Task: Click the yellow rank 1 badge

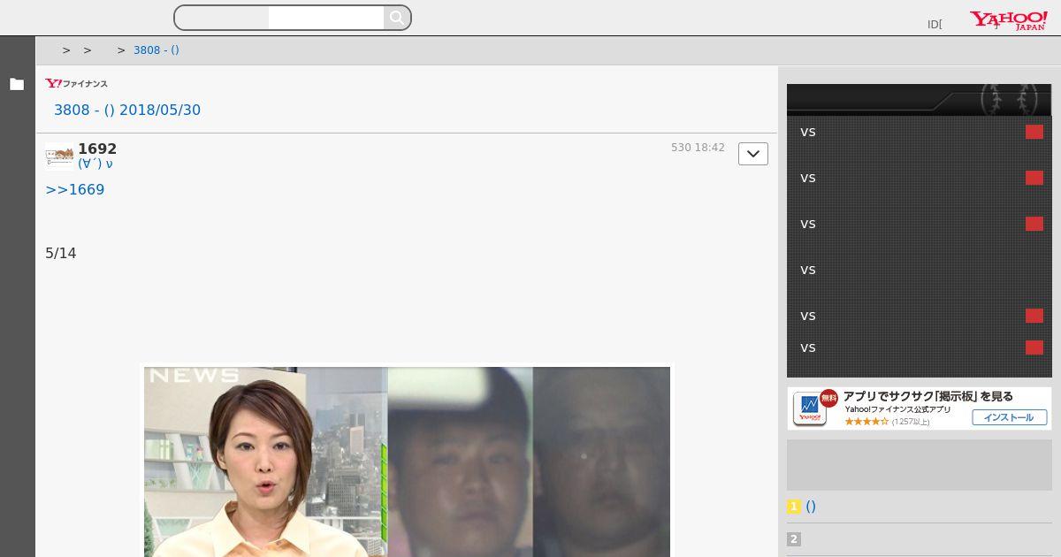Action: pos(793,507)
